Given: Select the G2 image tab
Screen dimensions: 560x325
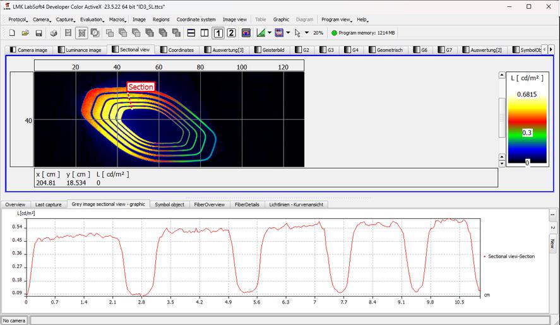Looking at the screenshot, I should (302, 50).
